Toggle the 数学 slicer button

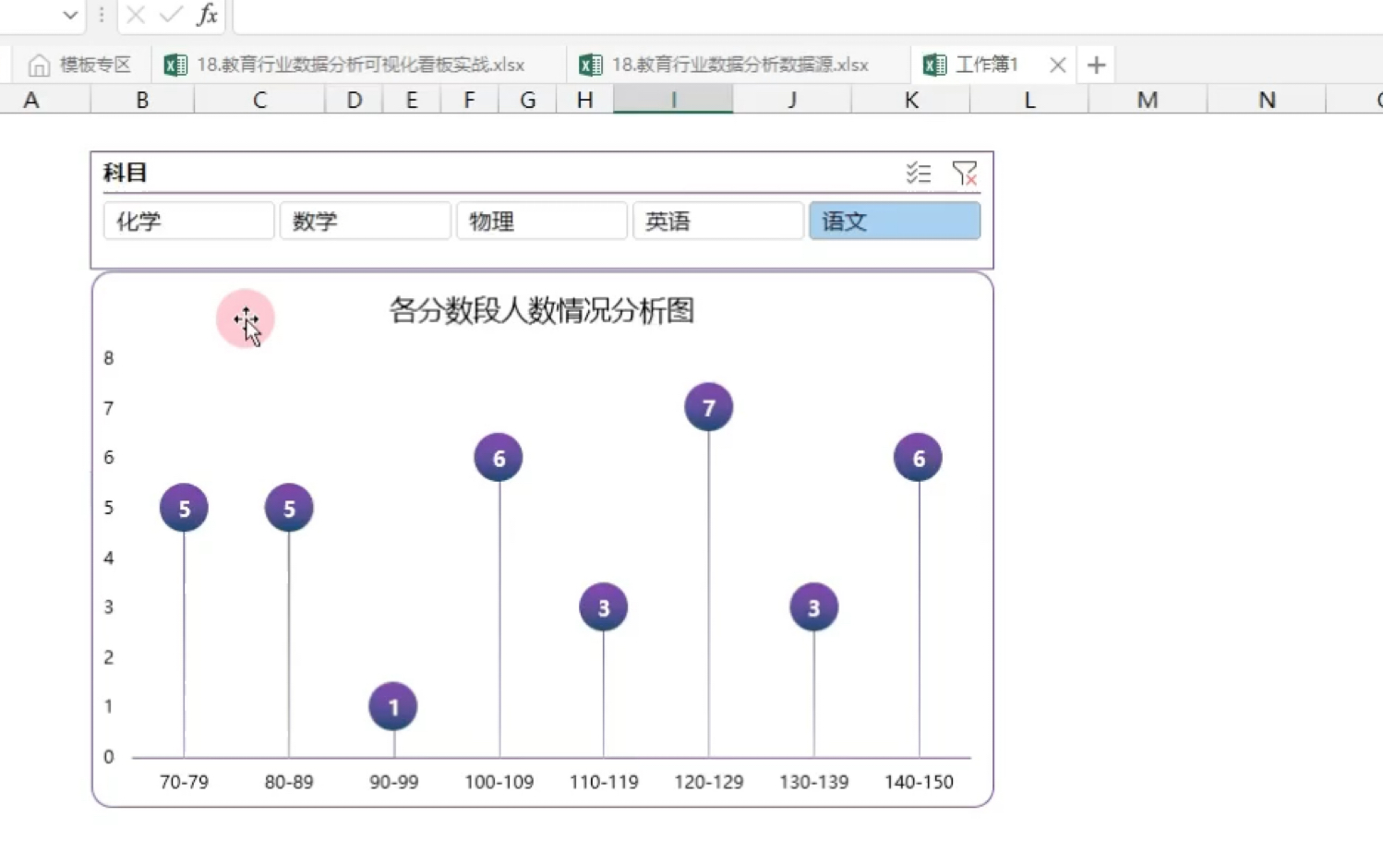pos(365,221)
